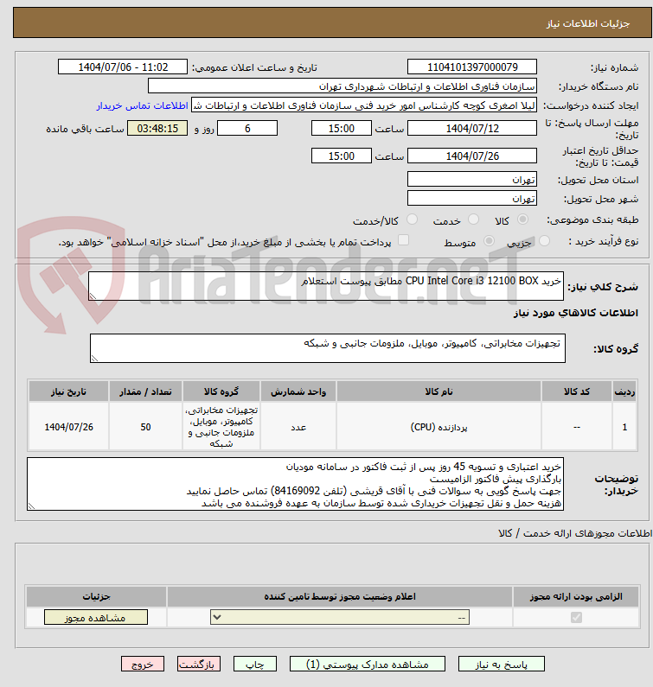Click the general need description textbox

tap(326, 286)
